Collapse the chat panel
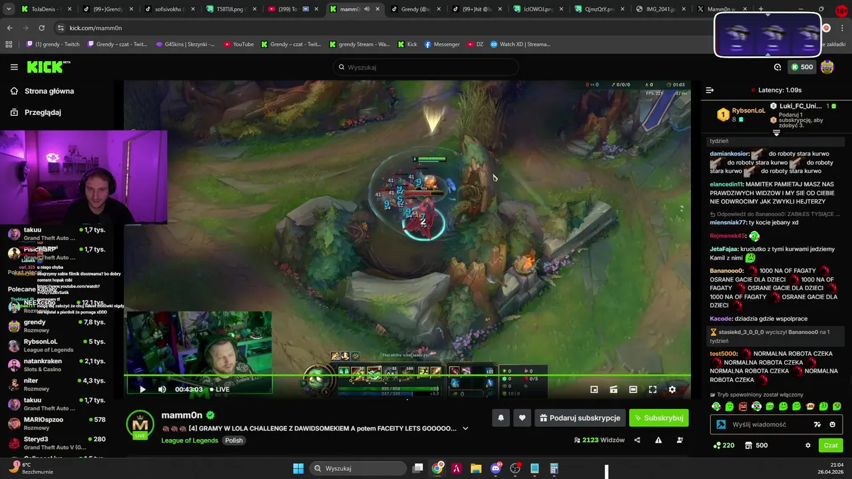 coord(710,90)
